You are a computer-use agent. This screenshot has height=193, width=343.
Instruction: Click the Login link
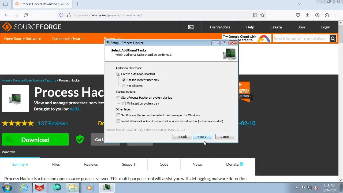[x=326, y=27]
